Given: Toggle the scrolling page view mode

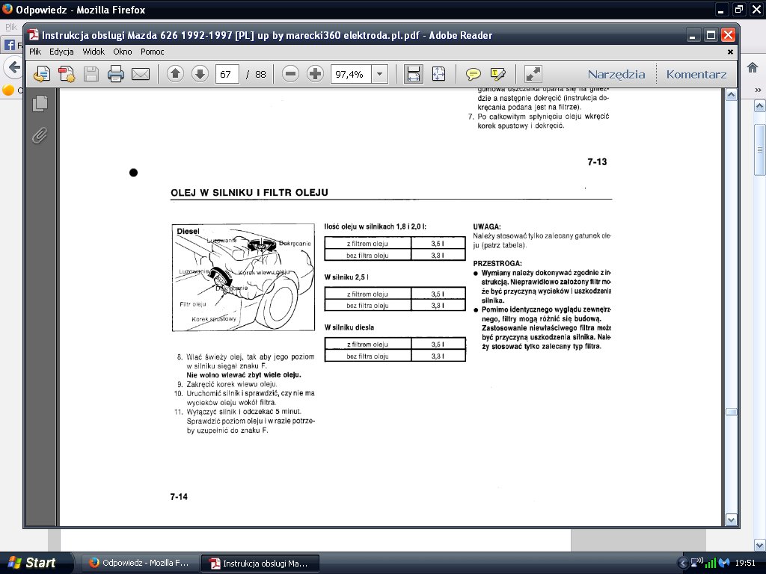Looking at the screenshot, I should (x=414, y=74).
